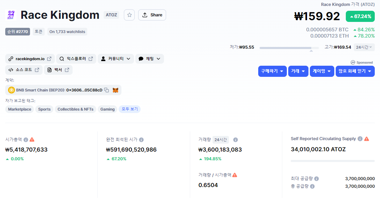Click the ₩5,418,707,633 market cap value
380x202 pixels.
27,150
